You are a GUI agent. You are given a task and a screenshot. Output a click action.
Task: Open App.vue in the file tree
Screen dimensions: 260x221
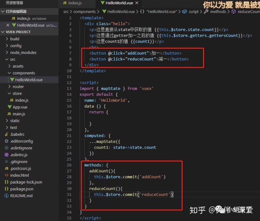[29, 107]
